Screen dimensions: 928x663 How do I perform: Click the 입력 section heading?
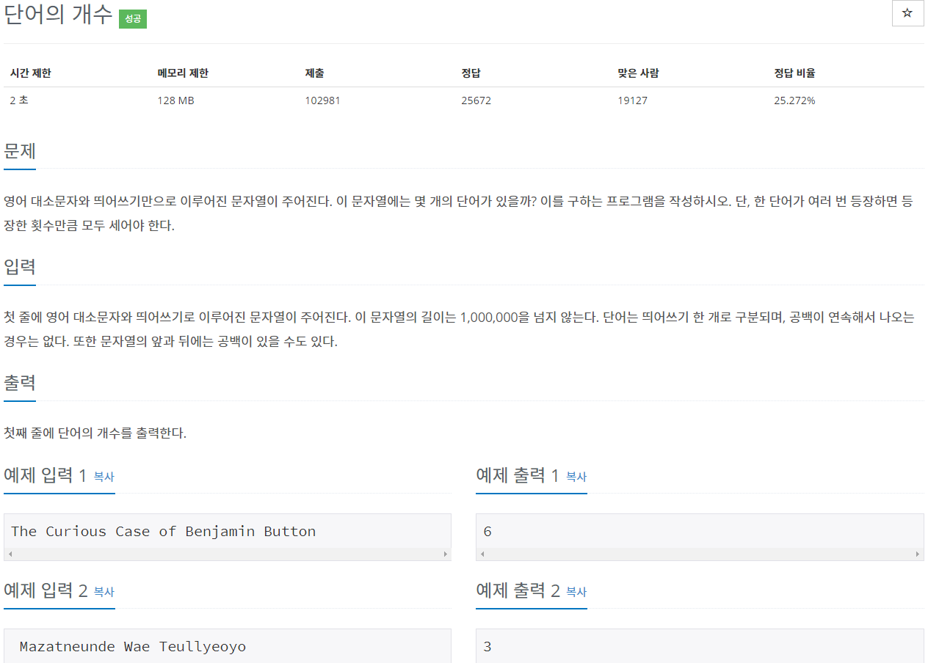coord(20,266)
